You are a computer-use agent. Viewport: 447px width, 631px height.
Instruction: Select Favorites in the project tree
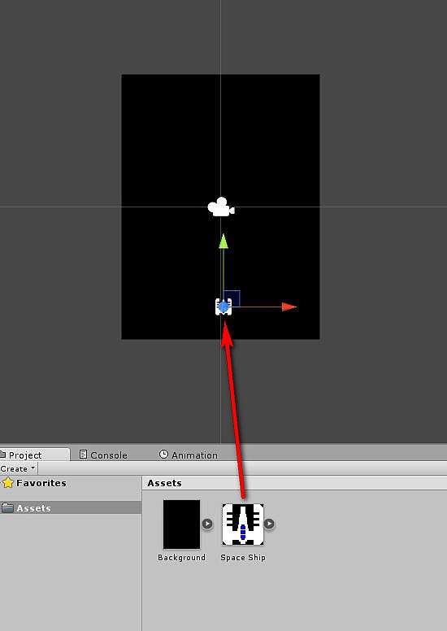(x=41, y=483)
